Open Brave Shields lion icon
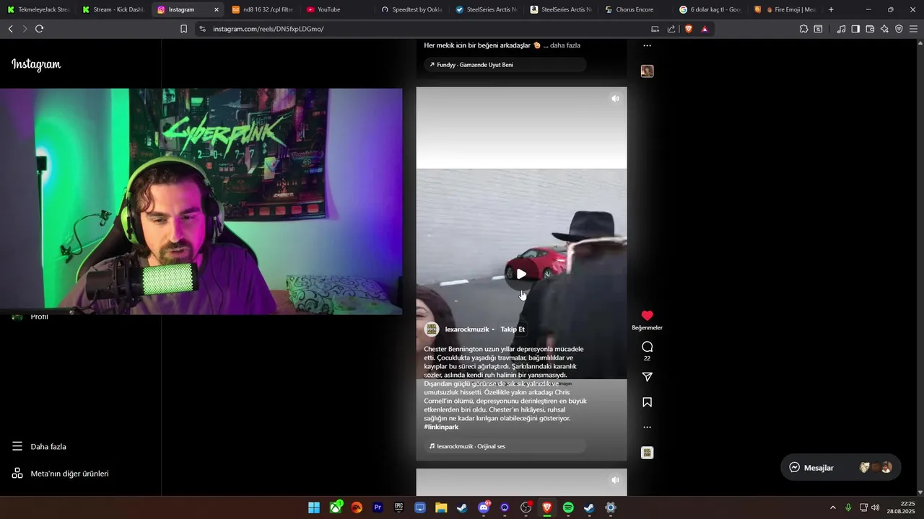 point(689,29)
